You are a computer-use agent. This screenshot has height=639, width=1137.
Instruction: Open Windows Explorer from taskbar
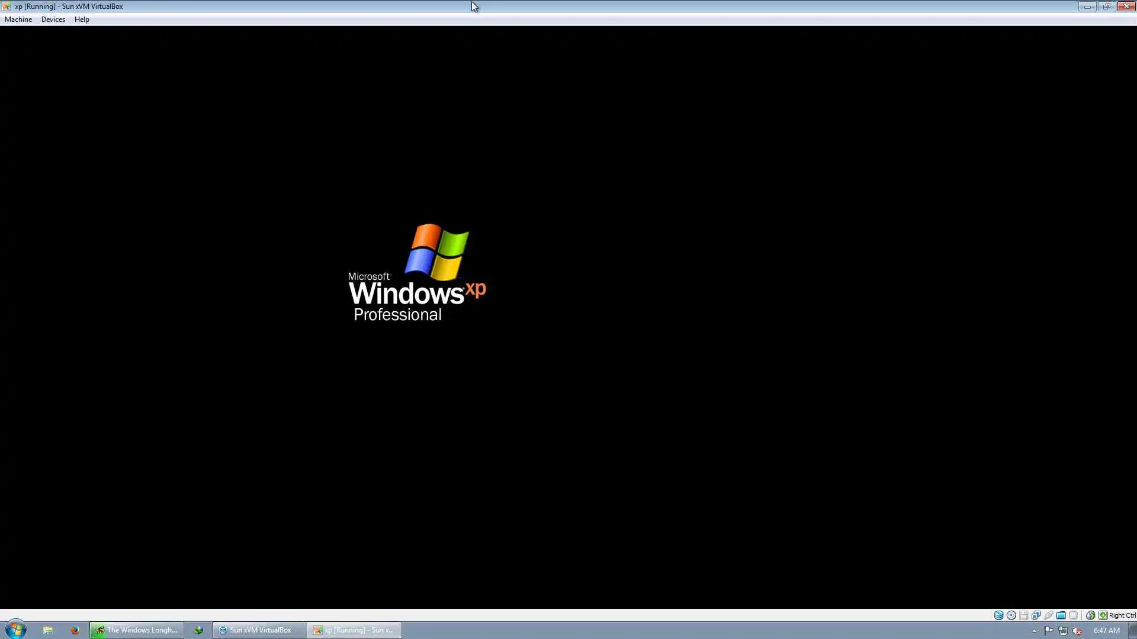(x=48, y=630)
